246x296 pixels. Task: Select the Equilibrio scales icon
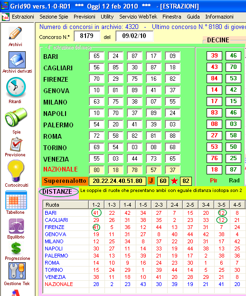(x=16, y=226)
